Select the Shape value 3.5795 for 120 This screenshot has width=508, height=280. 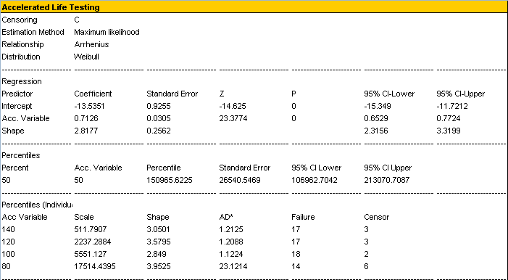pyautogui.click(x=159, y=242)
